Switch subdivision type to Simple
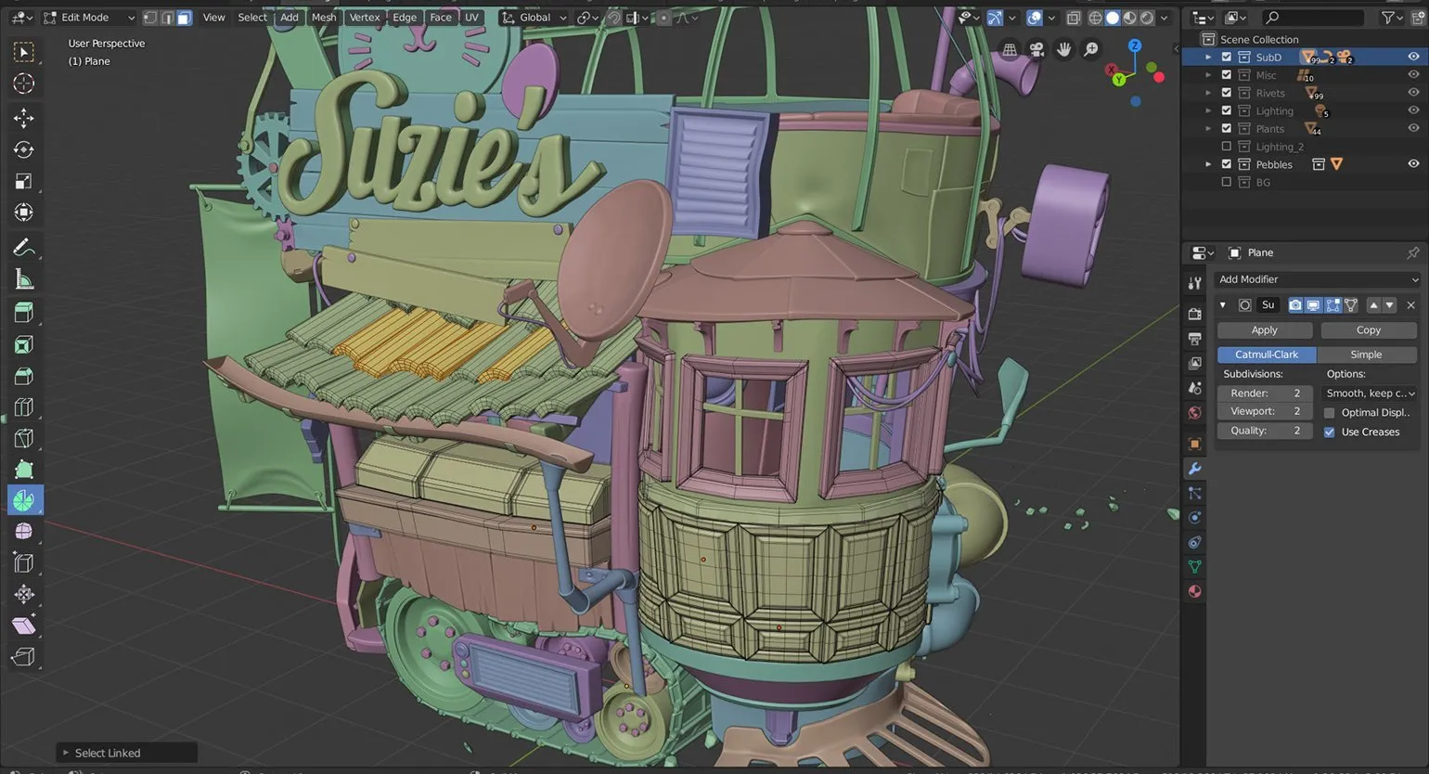The image size is (1429, 774). point(1366,355)
